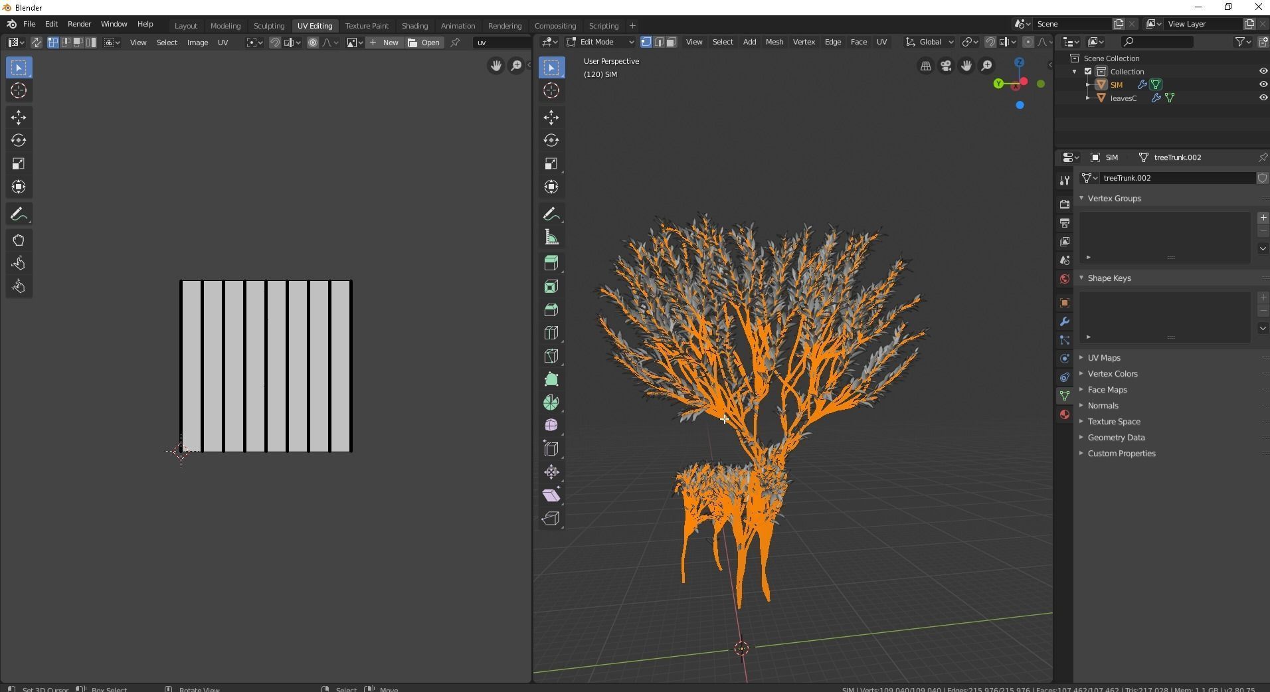Viewport: 1270px width, 692px height.
Task: Select the Shrink/Fatten tool
Action: [x=551, y=472]
